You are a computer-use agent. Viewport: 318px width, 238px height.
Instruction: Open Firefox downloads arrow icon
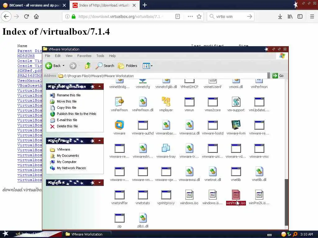pyautogui.click(x=280, y=16)
